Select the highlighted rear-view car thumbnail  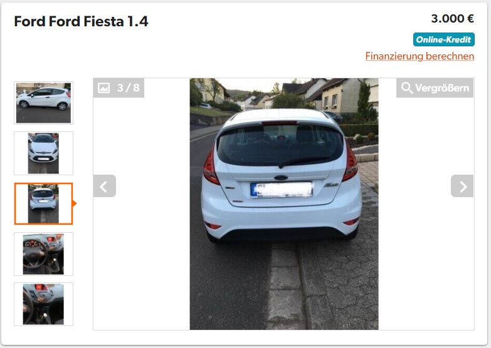coord(43,203)
